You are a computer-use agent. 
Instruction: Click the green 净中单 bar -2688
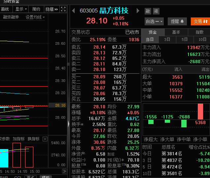[x=184, y=123]
